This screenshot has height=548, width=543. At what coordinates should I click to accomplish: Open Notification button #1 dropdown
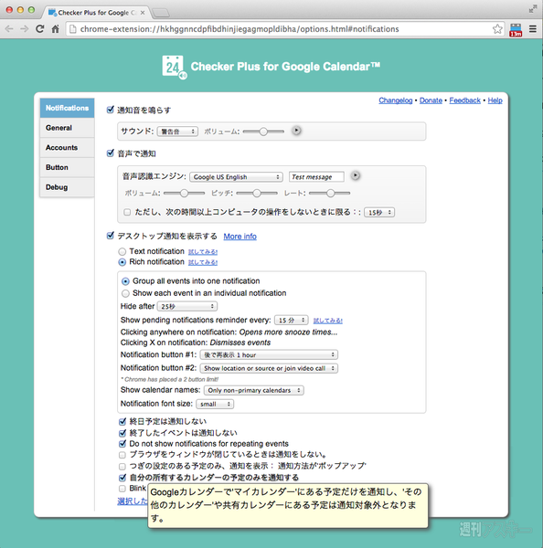[x=269, y=354]
